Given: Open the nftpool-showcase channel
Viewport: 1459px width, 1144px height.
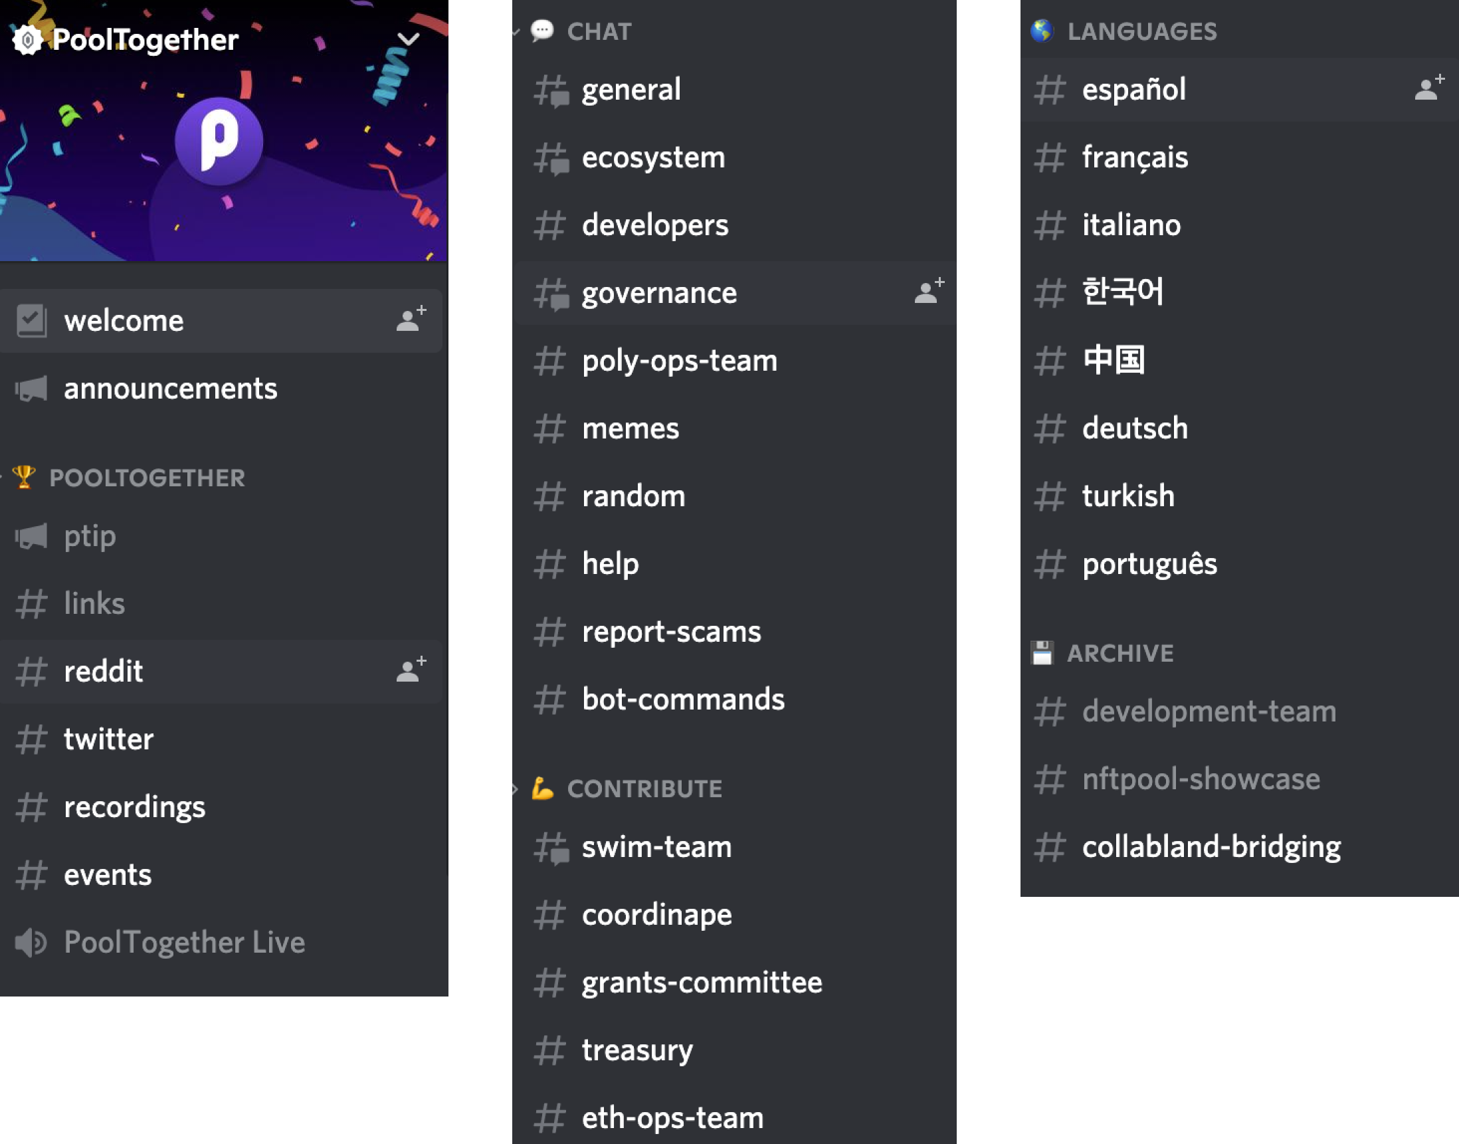Looking at the screenshot, I should pos(1239,779).
